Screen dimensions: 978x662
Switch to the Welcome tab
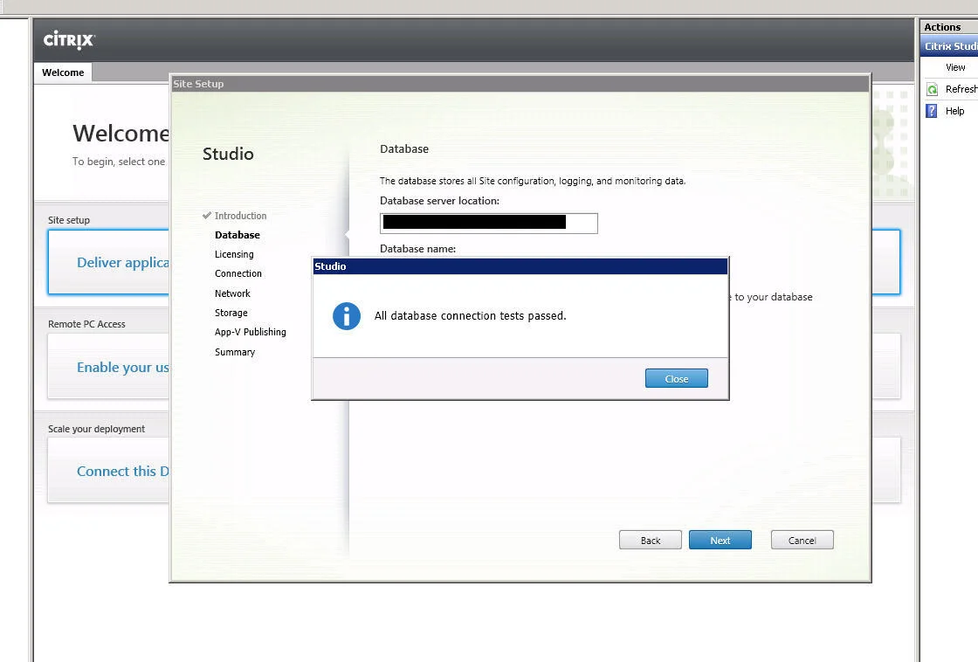[x=63, y=72]
